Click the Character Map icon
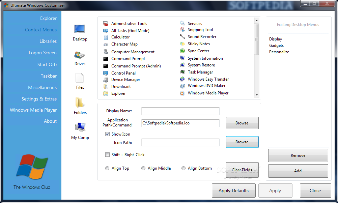338x203 pixels. tap(106, 45)
